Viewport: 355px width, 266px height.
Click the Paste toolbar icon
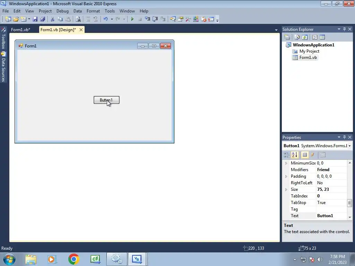click(68, 19)
